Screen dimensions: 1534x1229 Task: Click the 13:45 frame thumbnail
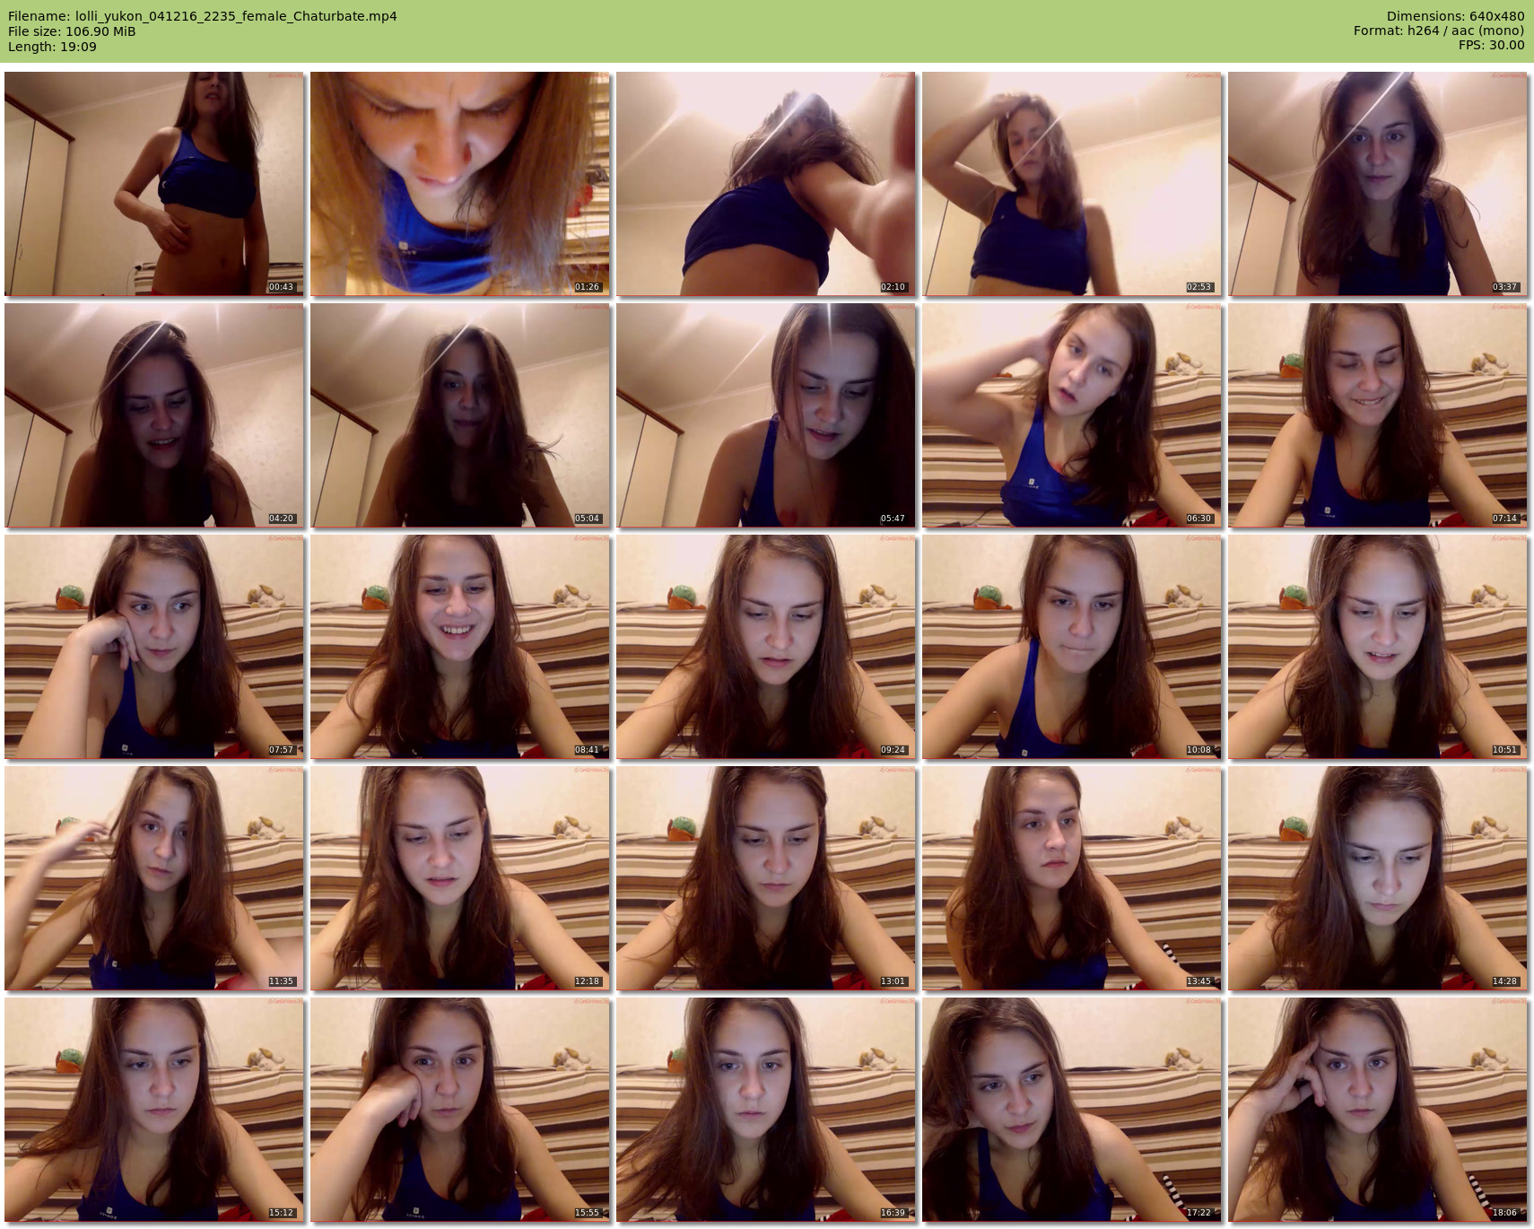coord(1072,878)
